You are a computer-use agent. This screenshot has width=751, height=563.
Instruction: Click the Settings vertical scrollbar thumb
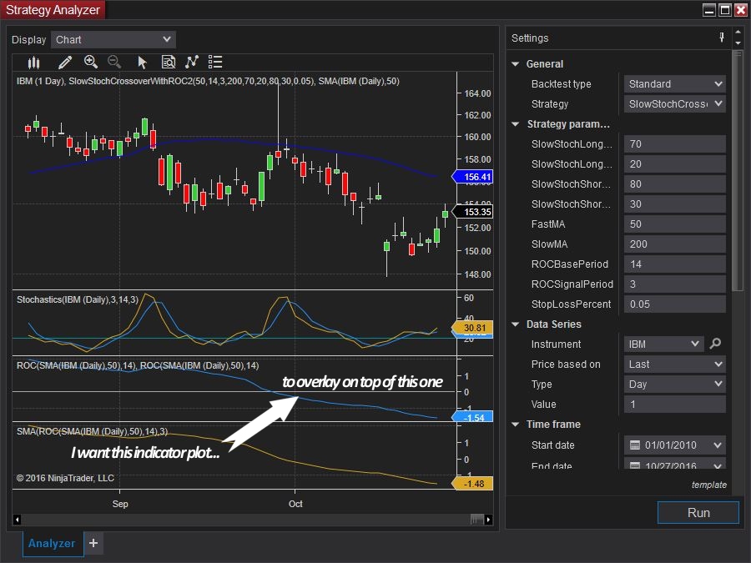(738, 170)
